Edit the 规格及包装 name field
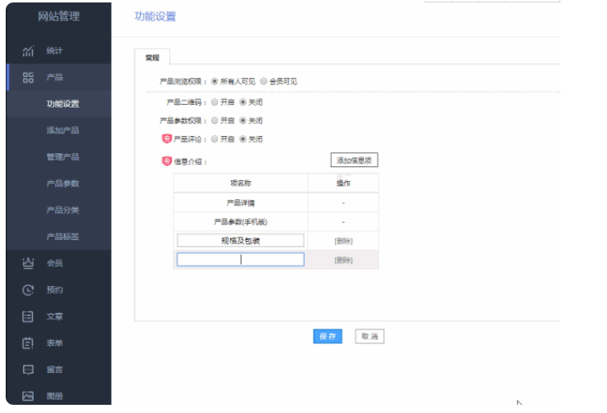This screenshot has width=607, height=413. point(240,241)
